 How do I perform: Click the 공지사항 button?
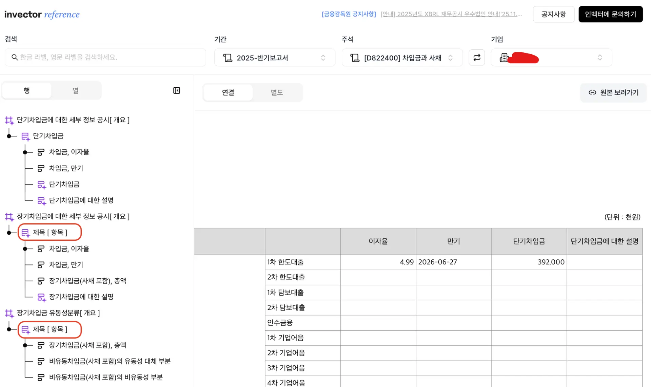click(x=553, y=14)
